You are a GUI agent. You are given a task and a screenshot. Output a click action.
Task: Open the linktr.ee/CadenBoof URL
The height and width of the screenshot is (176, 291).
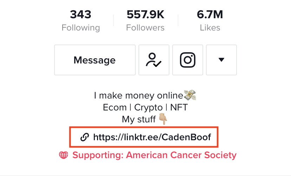tap(152, 137)
